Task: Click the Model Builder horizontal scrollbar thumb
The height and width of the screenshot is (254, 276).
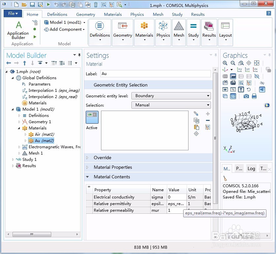Action: 32,234
